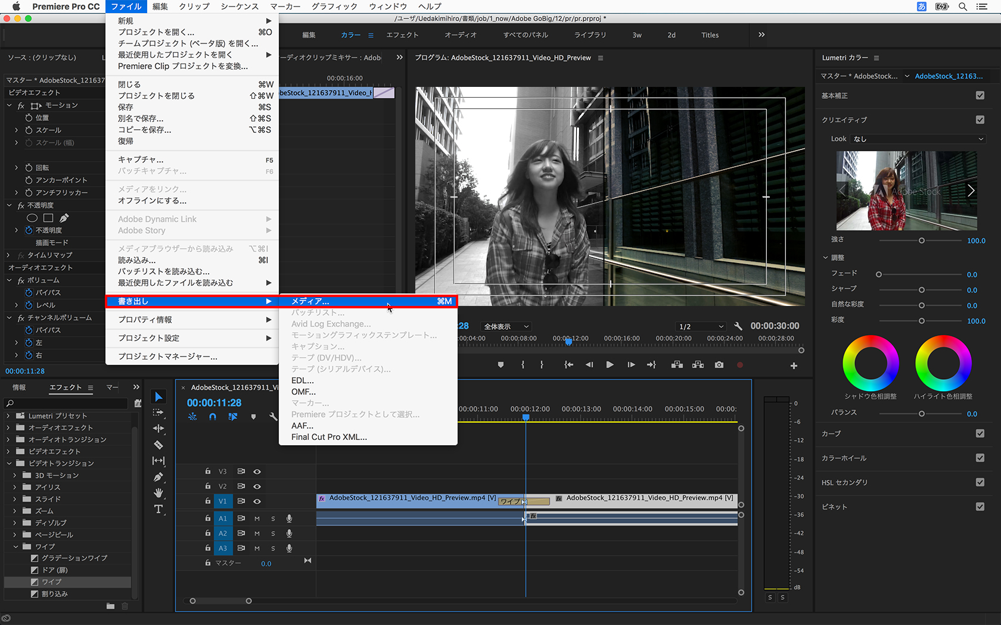Image resolution: width=1001 pixels, height=625 pixels.
Task: Select the Pen tool in the timeline toolbar
Action: [158, 477]
